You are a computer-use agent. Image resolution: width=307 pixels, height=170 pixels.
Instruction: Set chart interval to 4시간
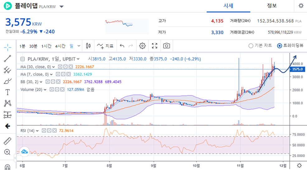pos(60,46)
